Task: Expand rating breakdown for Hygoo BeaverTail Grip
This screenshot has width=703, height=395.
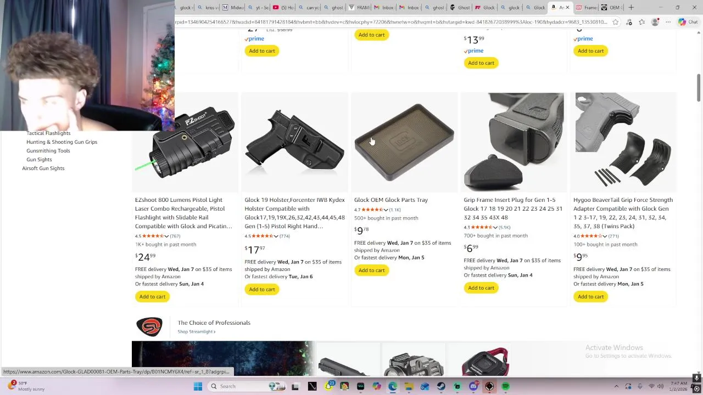Action: 605,236
